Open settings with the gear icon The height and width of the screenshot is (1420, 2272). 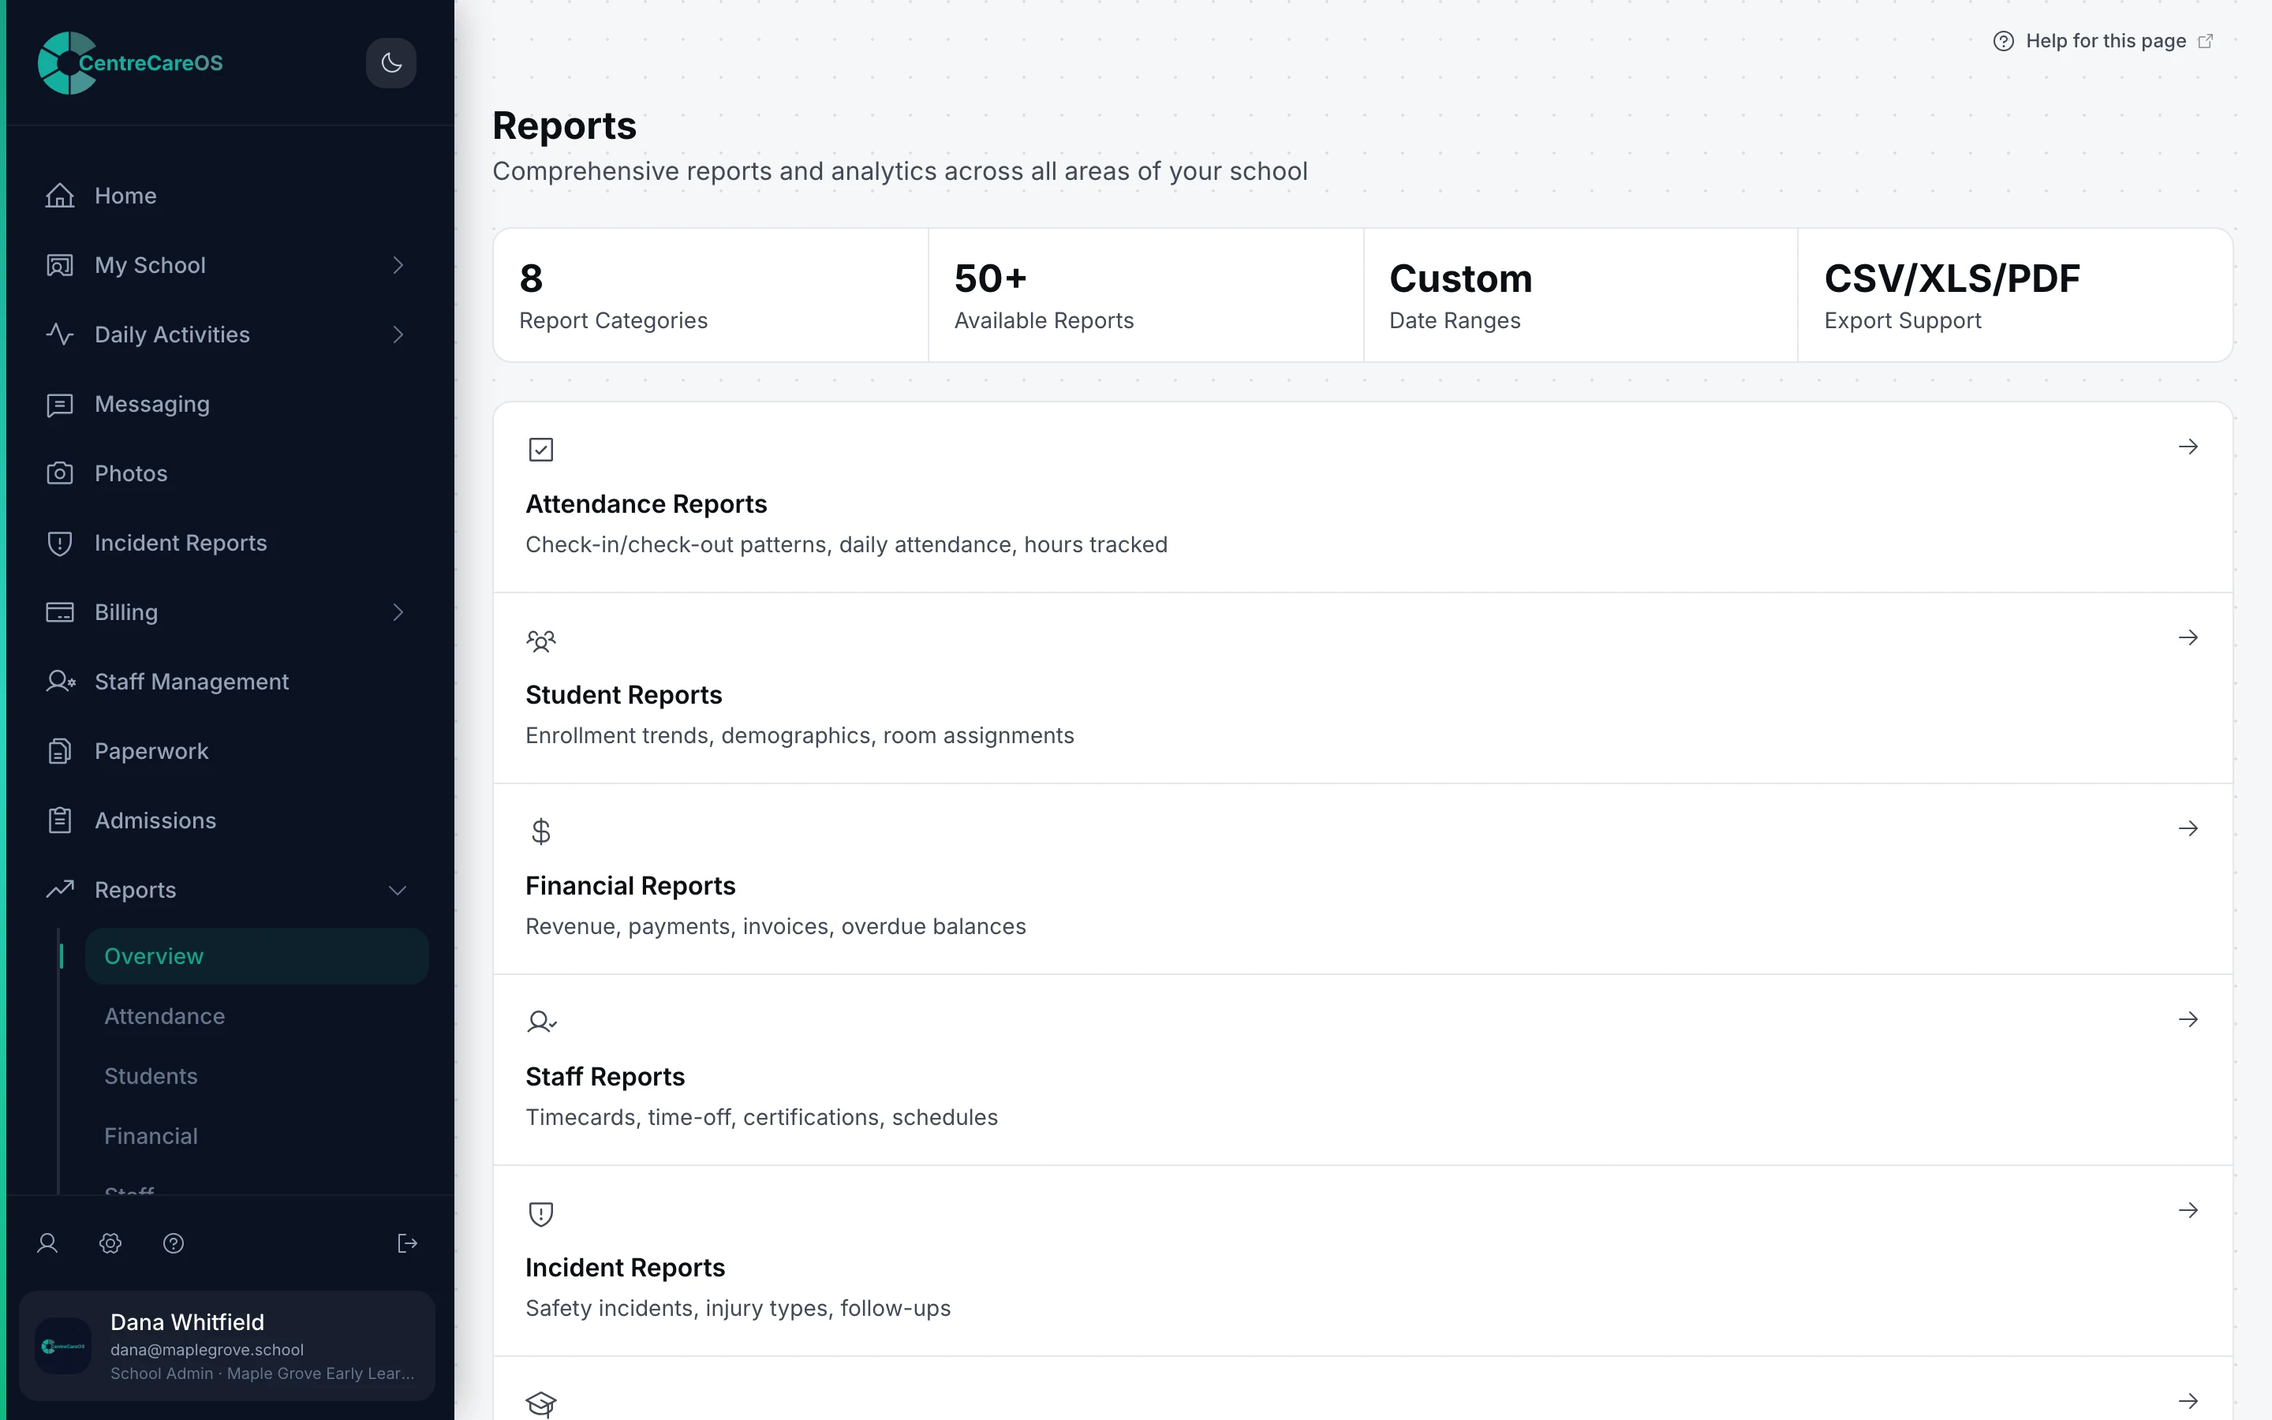pyautogui.click(x=110, y=1243)
